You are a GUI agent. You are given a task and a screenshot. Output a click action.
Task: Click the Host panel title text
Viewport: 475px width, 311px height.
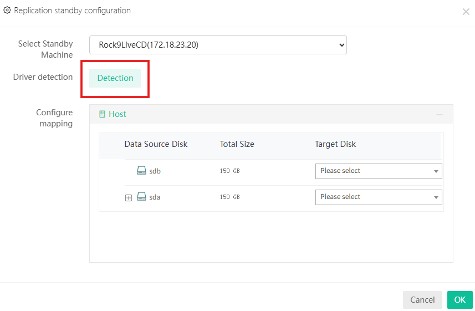pos(118,114)
